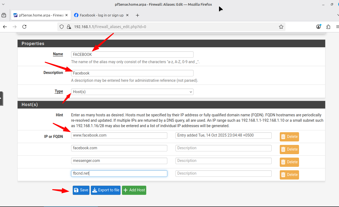Click the Save button with floppy icon
339x207 pixels.
pos(81,190)
